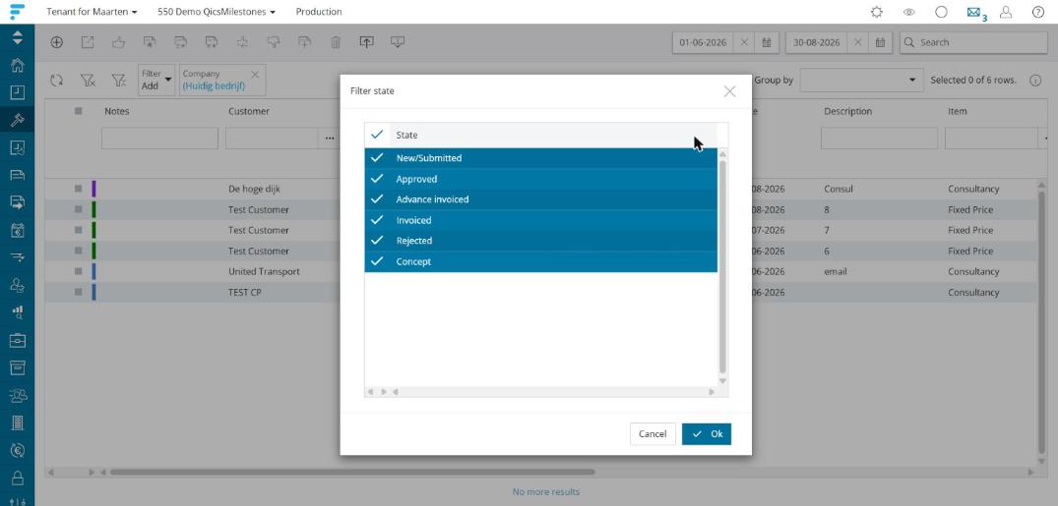Click the circle status icon in top bar
Viewport: 1058px width, 506px height.
coord(941,12)
